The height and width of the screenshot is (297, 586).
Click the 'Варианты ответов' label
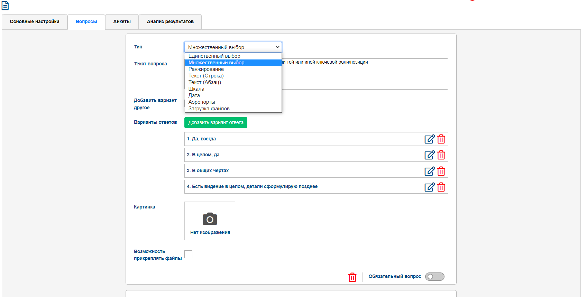tap(155, 122)
